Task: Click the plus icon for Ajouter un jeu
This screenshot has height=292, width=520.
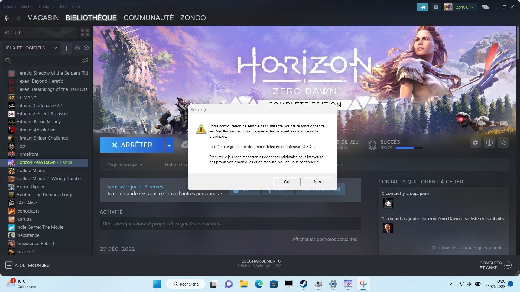Action: click(9, 265)
